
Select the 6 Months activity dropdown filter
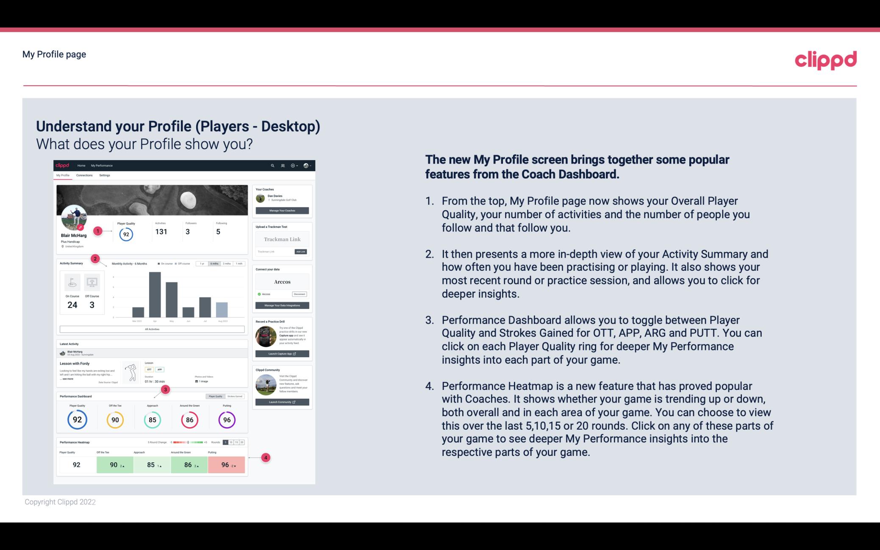click(x=215, y=264)
